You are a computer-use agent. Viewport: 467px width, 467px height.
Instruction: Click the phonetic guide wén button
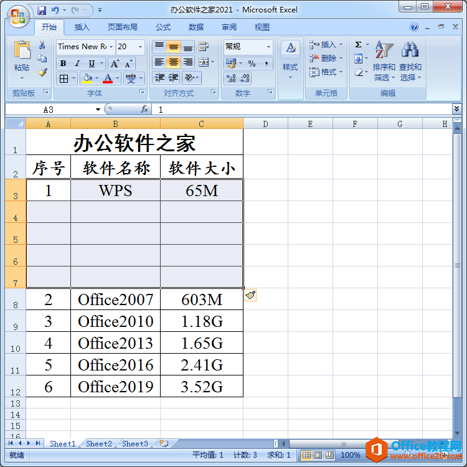coord(131,78)
